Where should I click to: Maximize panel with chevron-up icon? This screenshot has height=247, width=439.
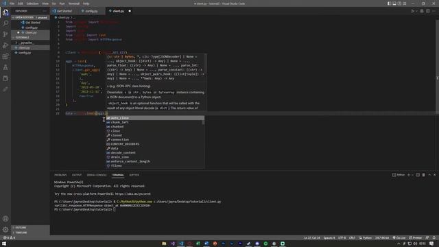click(429, 175)
